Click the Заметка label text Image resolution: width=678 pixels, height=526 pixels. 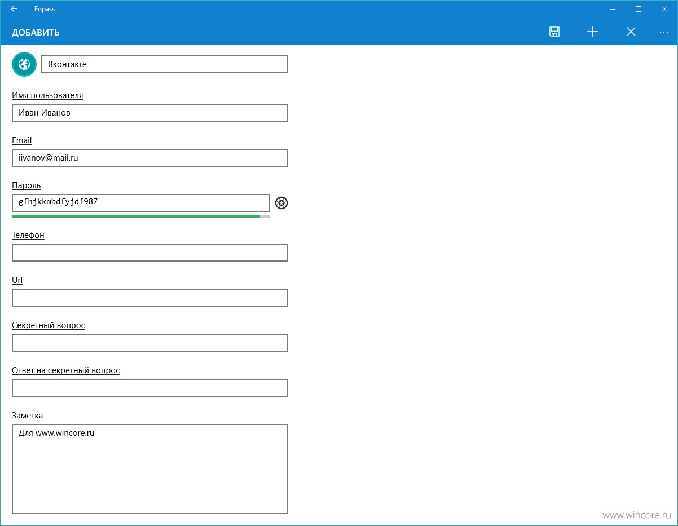coord(28,416)
